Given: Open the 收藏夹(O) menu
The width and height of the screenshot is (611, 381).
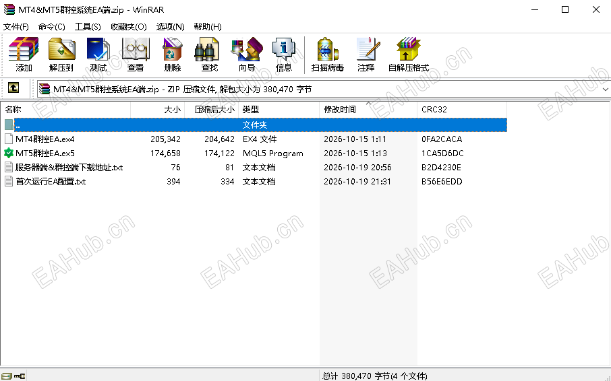Looking at the screenshot, I should tap(129, 26).
